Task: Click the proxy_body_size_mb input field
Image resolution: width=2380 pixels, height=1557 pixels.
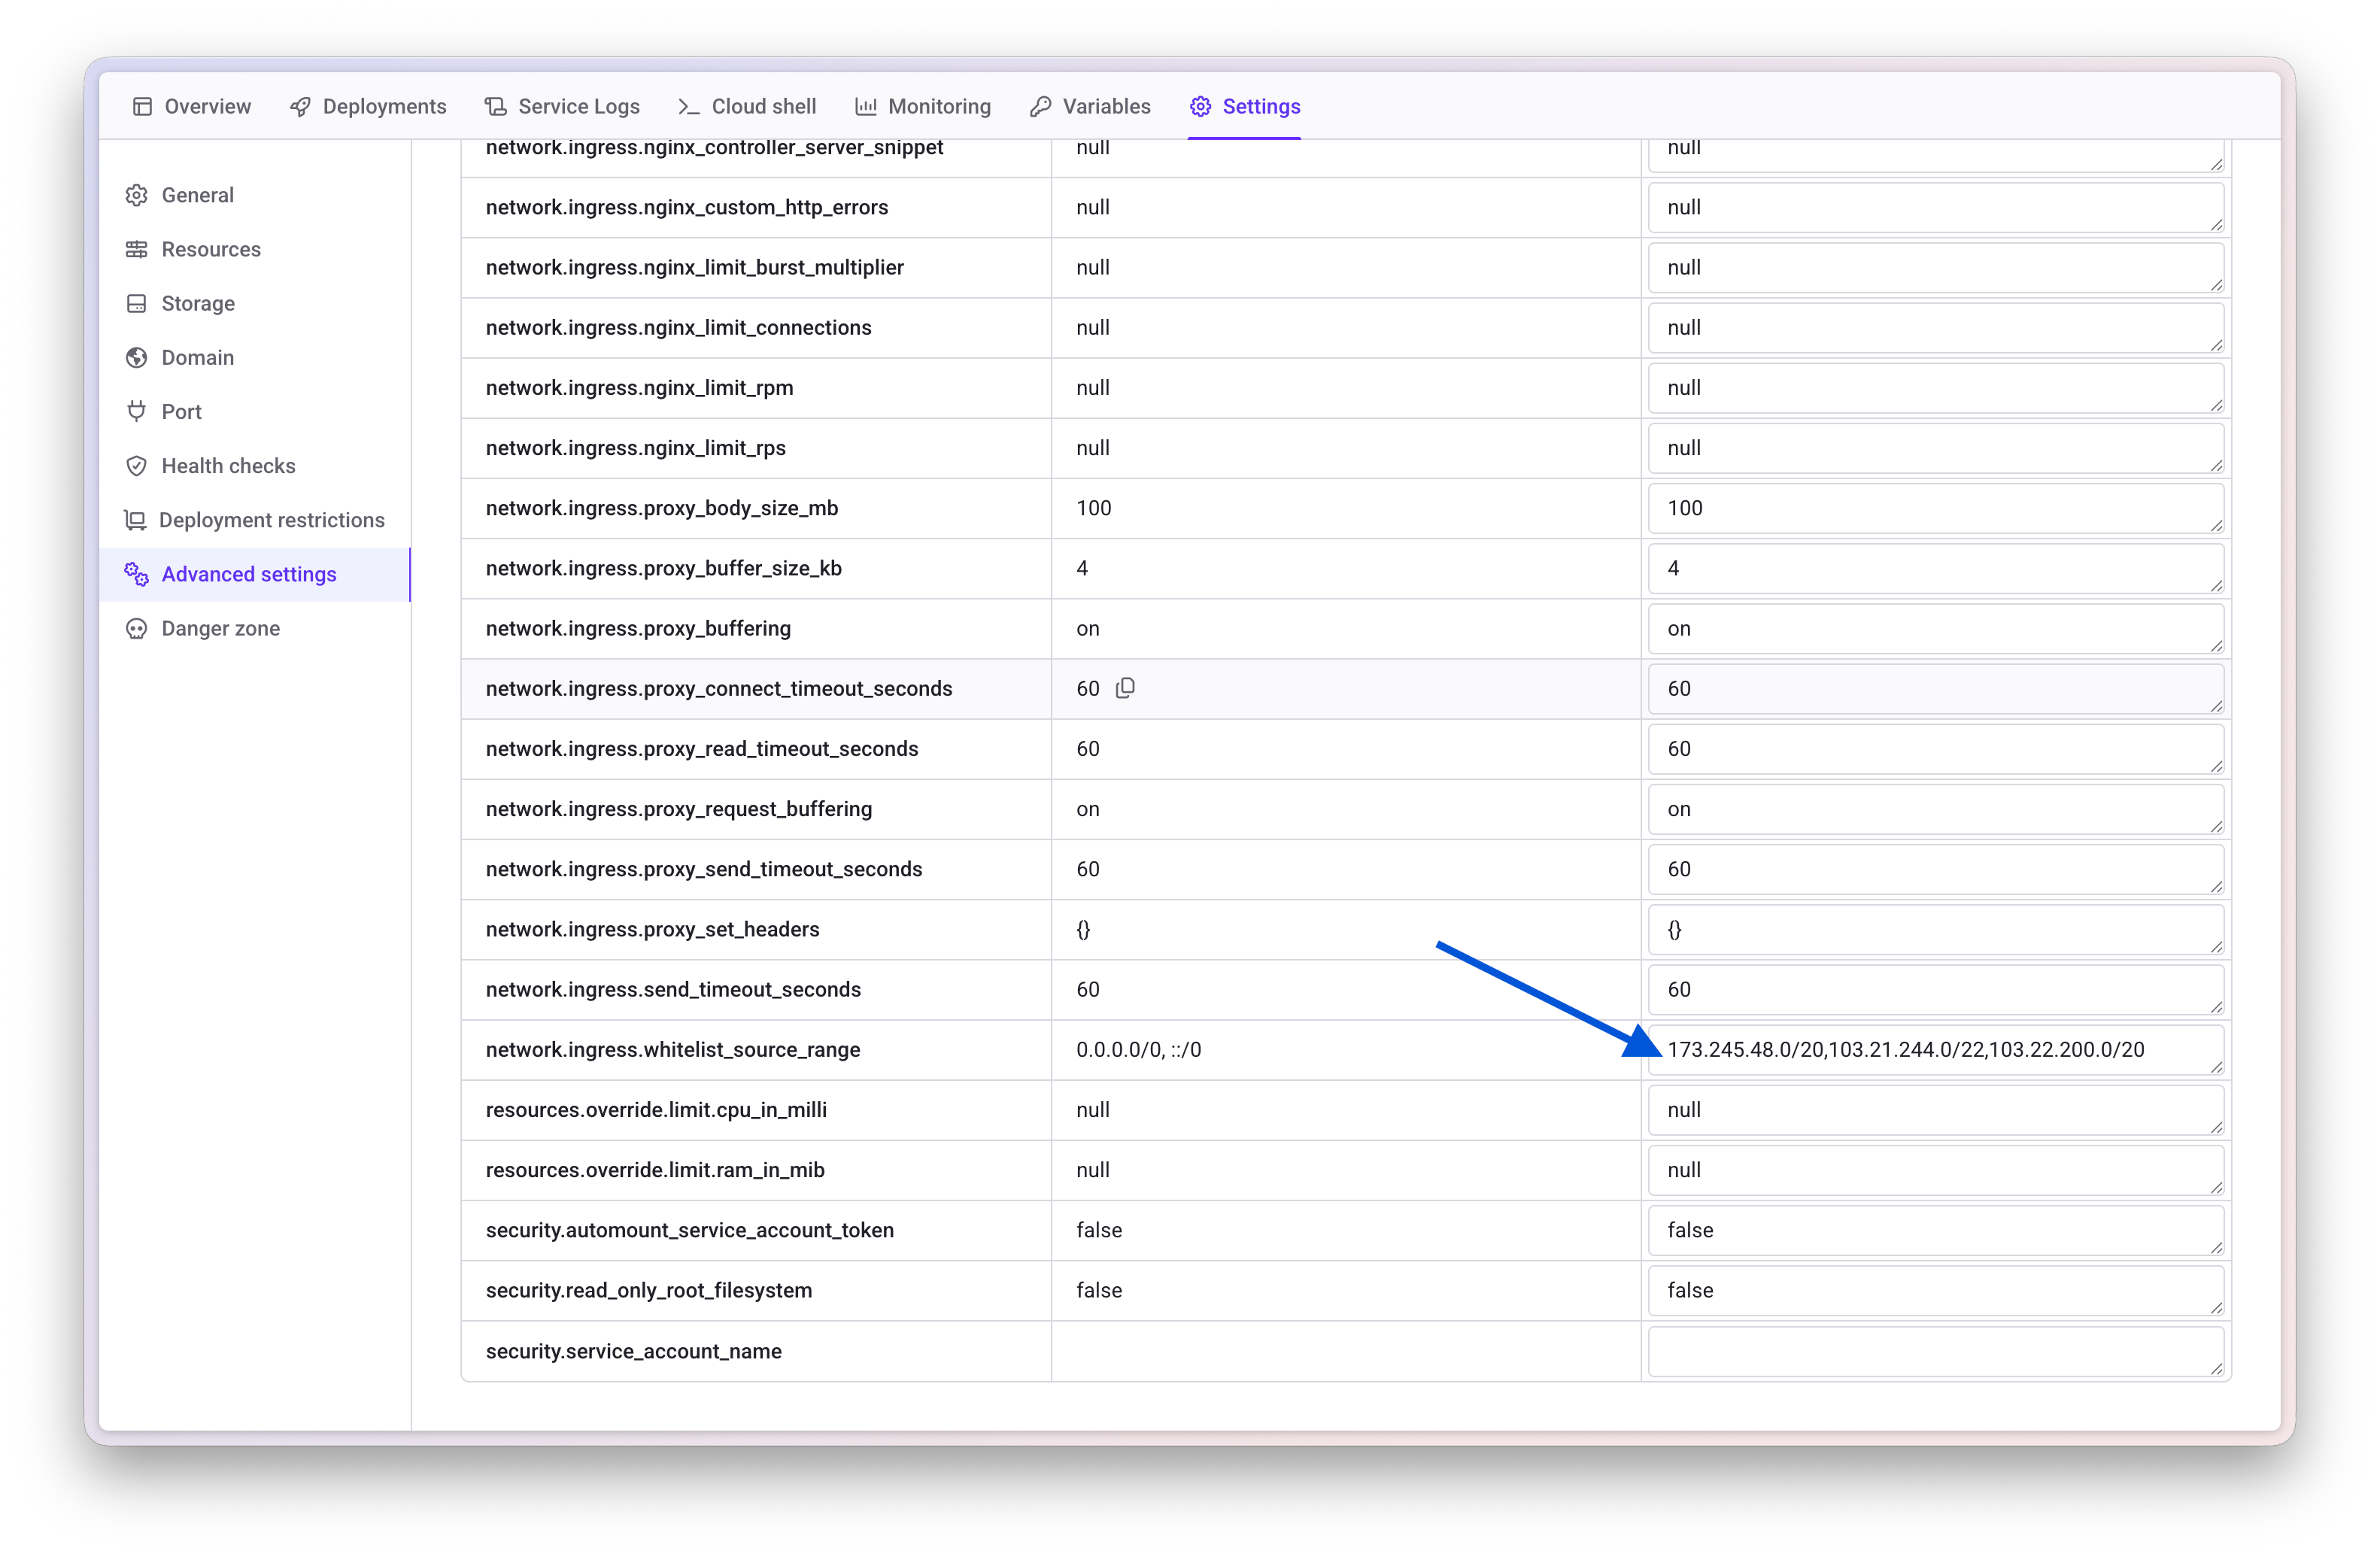Action: pos(1936,508)
